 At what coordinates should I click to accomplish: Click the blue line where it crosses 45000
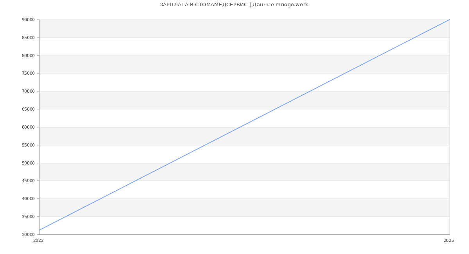click(x=136, y=181)
